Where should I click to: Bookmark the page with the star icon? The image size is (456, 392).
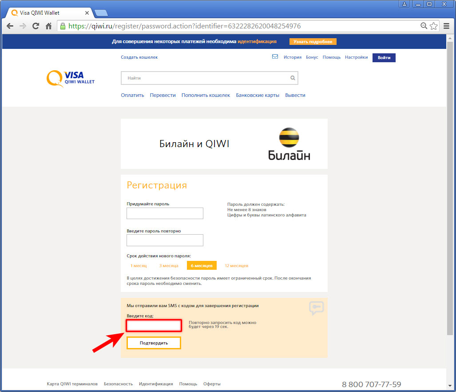(434, 26)
